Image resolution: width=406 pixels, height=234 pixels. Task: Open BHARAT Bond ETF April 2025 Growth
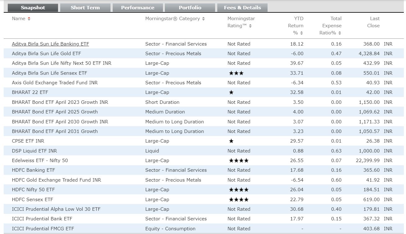coord(55,112)
